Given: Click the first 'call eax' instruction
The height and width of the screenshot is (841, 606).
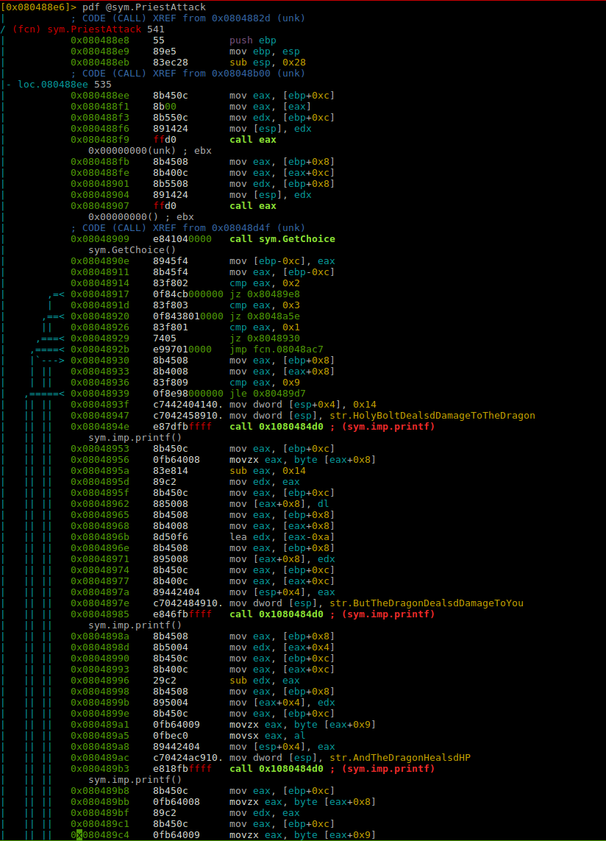Looking at the screenshot, I should (x=252, y=140).
